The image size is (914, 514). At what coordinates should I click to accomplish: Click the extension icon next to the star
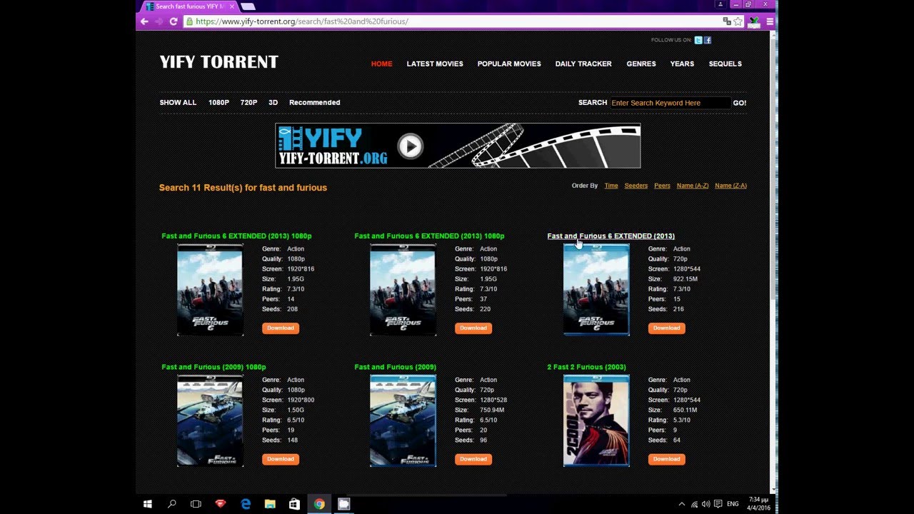[x=753, y=21]
